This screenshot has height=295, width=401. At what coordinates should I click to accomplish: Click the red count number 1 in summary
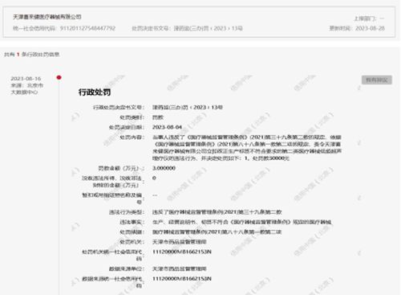click(x=18, y=55)
